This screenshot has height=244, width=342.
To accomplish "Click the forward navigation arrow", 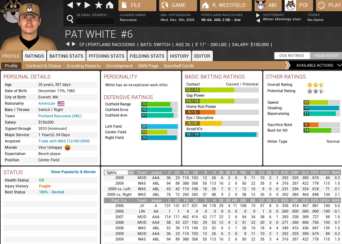I will [x=88, y=5].
